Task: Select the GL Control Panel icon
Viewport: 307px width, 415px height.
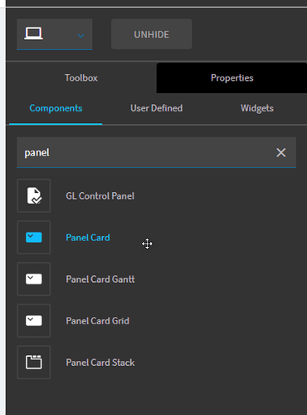Action: 34,195
